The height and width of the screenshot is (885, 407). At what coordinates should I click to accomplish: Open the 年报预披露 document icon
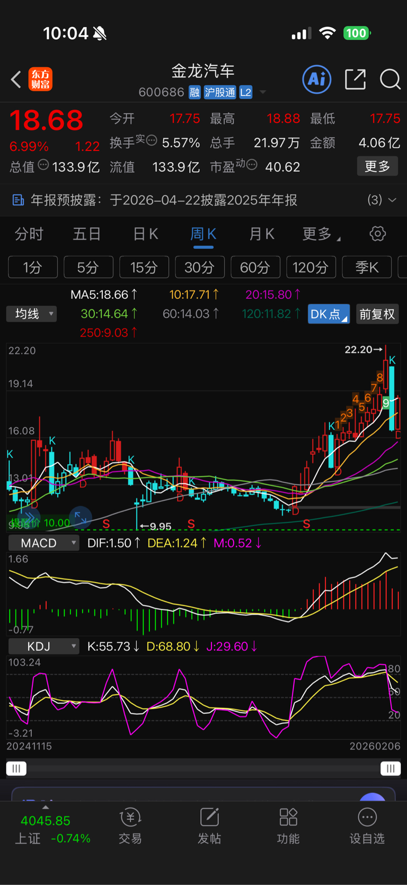pyautogui.click(x=18, y=200)
